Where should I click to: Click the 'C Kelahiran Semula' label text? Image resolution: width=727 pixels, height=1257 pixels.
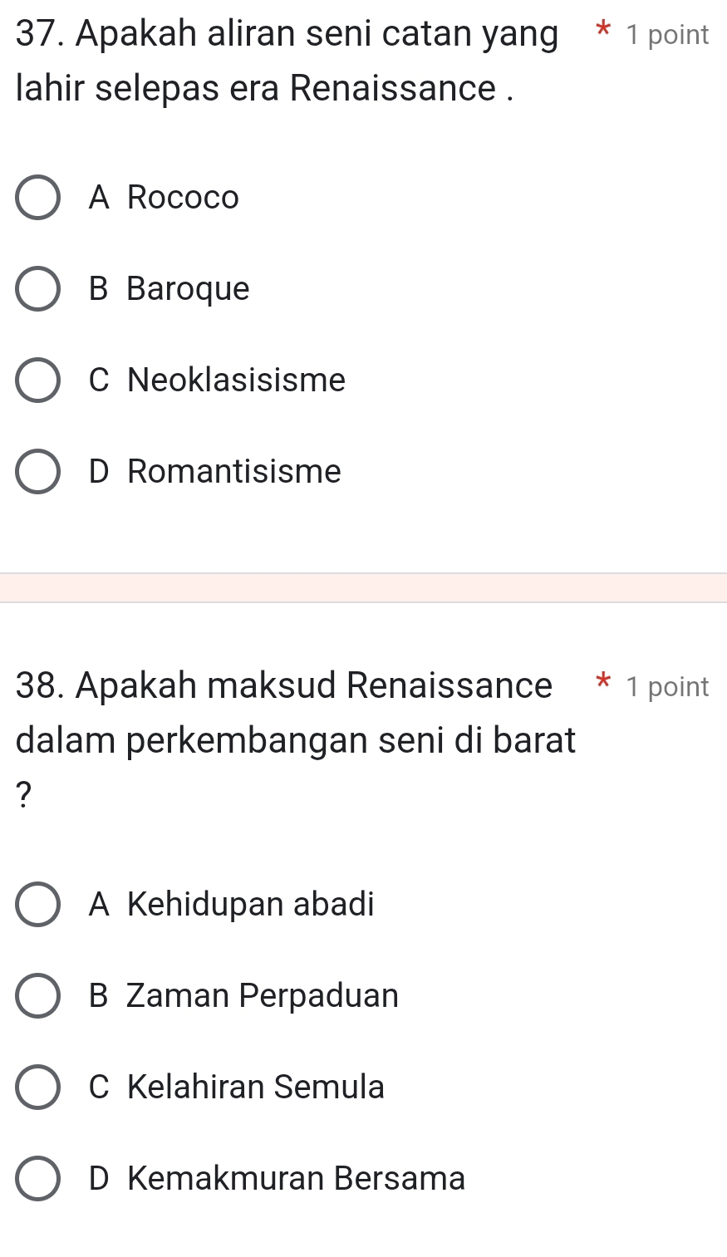[237, 1087]
